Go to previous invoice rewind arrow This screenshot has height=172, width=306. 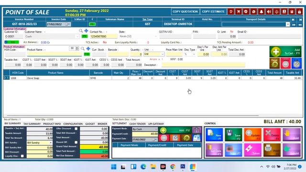pyautogui.click(x=300, y=25)
